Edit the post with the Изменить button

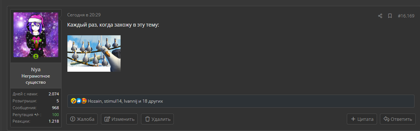119,119
